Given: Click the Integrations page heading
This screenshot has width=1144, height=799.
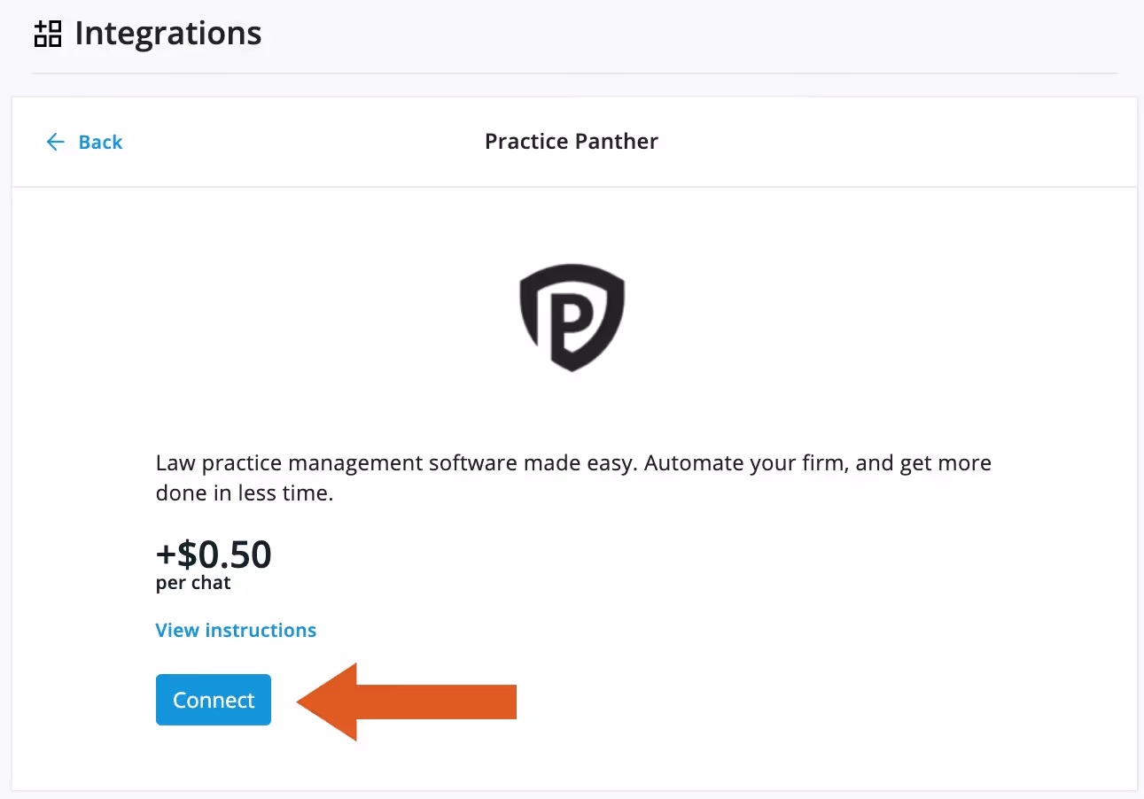Looking at the screenshot, I should [x=168, y=34].
